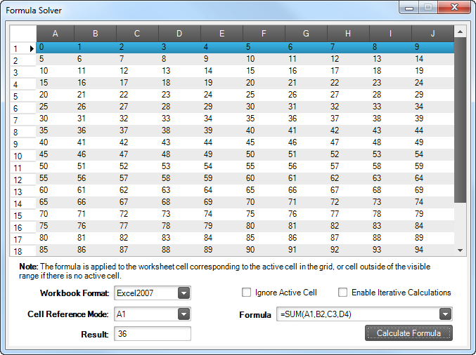476x355 pixels.
Task: Select row header 10
Action: tap(23, 155)
